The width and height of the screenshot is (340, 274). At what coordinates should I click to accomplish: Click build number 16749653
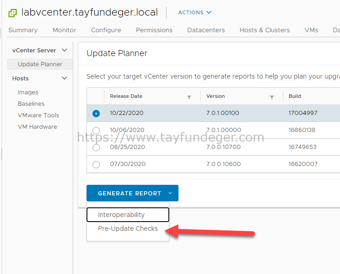pyautogui.click(x=302, y=147)
